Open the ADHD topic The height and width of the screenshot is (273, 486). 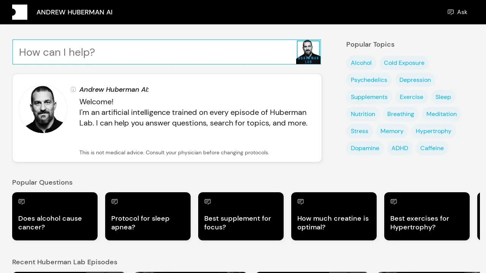tap(400, 148)
